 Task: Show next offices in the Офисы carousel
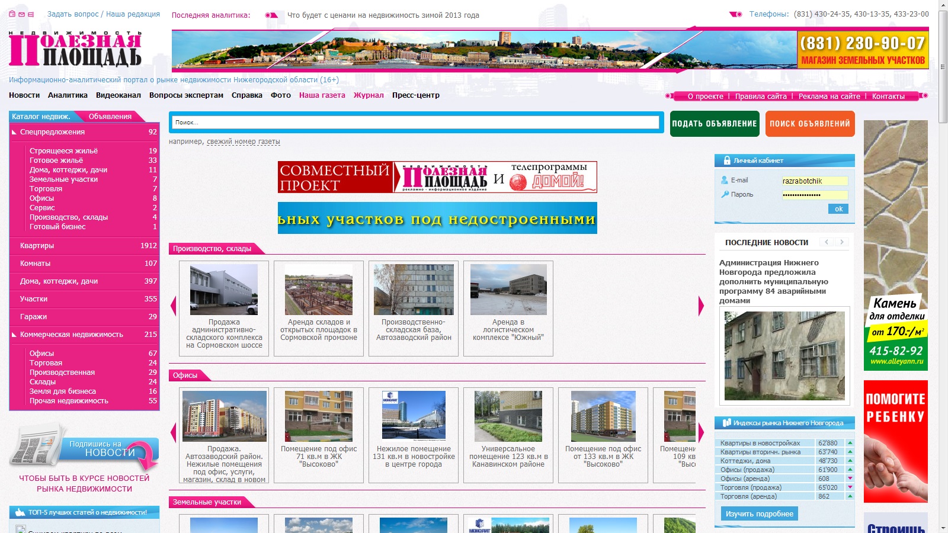701,433
